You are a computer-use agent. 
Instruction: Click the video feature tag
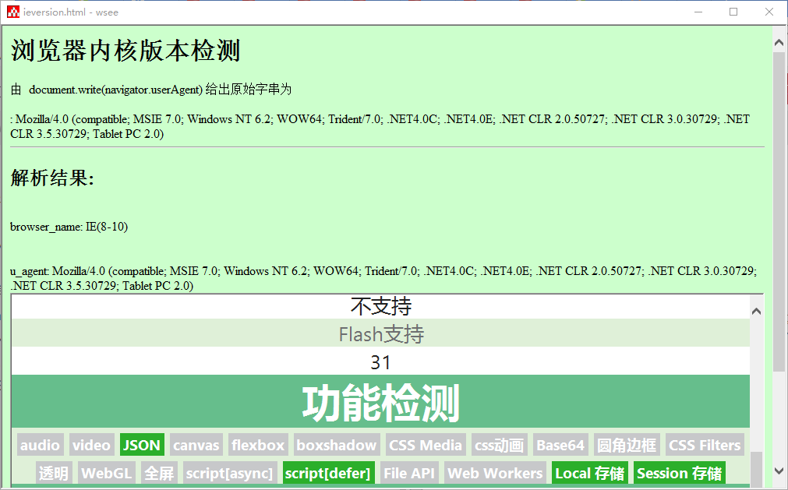(92, 445)
